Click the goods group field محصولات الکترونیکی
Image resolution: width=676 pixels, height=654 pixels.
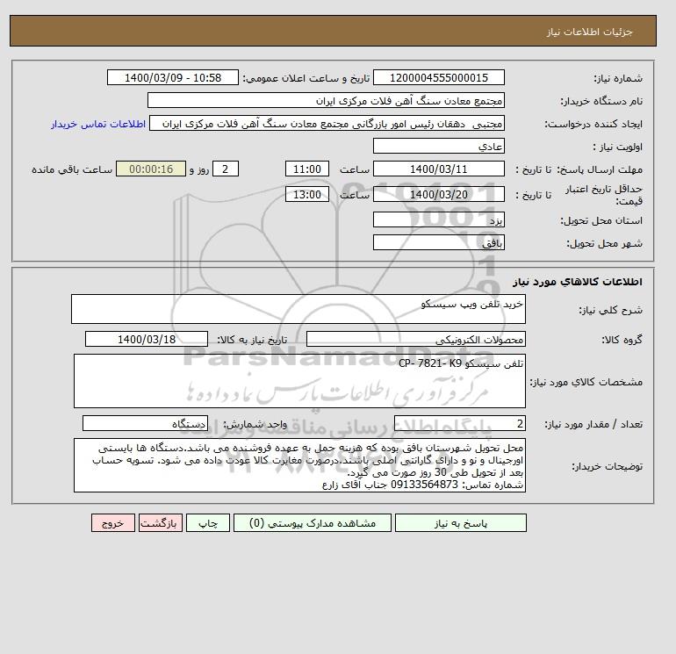pyautogui.click(x=416, y=339)
